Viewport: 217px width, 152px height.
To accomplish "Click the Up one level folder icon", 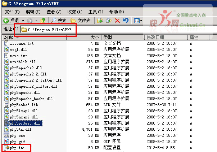I will tap(44, 21).
